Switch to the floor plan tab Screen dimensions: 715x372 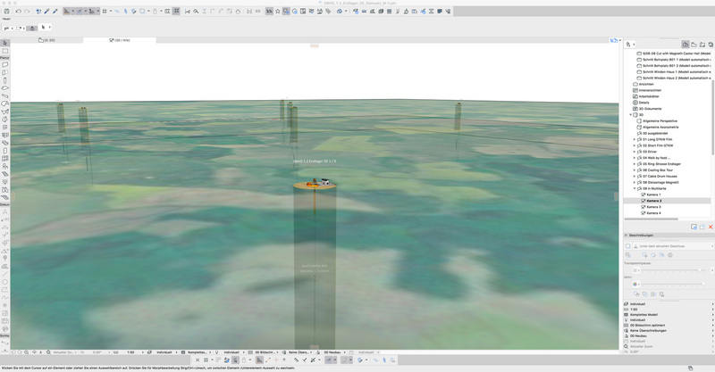(47, 40)
